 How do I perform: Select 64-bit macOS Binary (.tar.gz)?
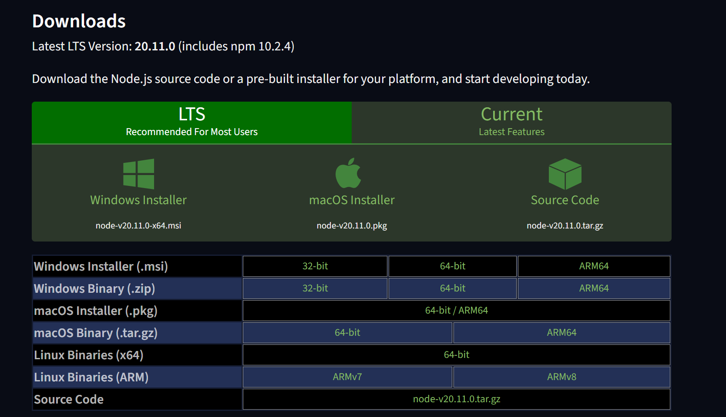pyautogui.click(x=347, y=333)
